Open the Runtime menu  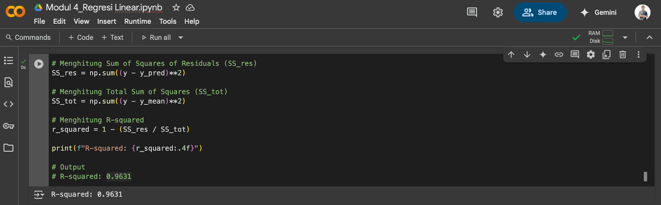138,21
